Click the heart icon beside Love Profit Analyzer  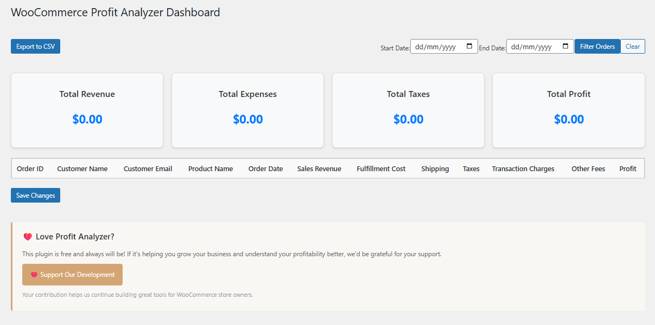(x=28, y=236)
